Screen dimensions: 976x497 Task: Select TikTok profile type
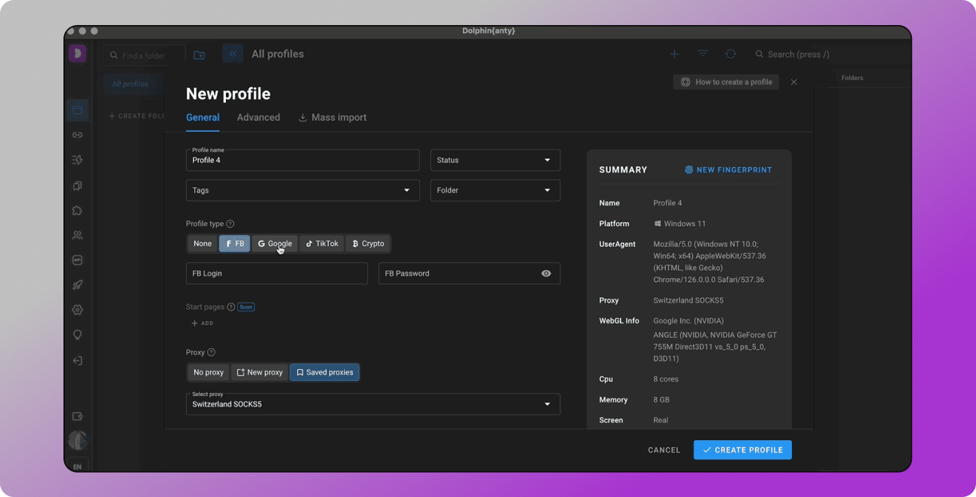(x=322, y=244)
